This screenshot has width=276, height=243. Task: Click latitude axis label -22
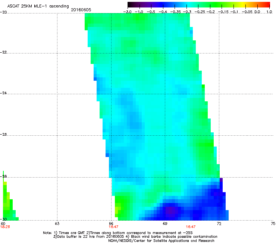[3, 52]
